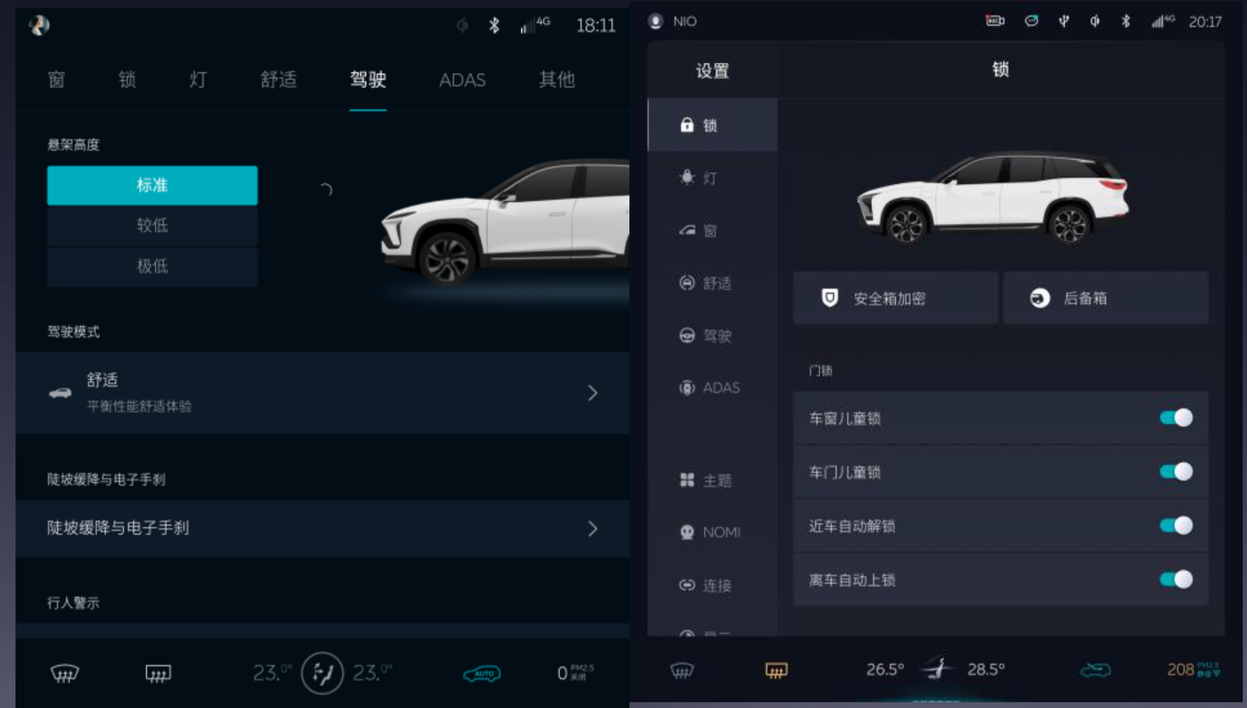
Task: Disable the 近车自动解锁 auto unlock switch
Action: pos(1176,525)
